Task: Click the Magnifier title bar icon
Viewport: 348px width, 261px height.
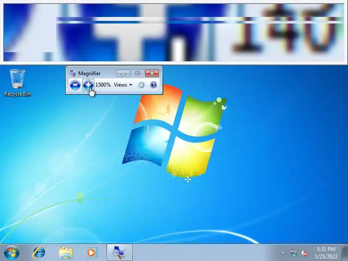Action: click(x=73, y=73)
